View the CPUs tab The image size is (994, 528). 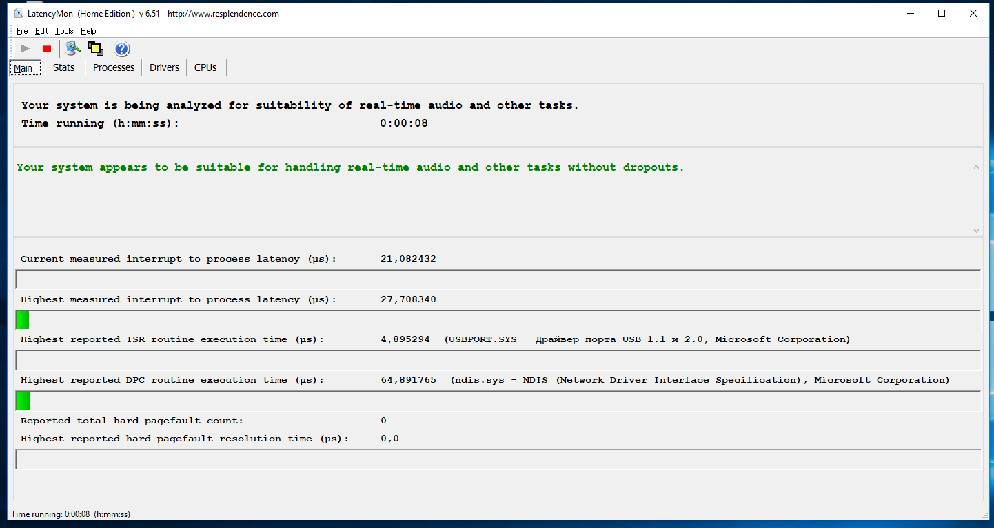(x=205, y=67)
